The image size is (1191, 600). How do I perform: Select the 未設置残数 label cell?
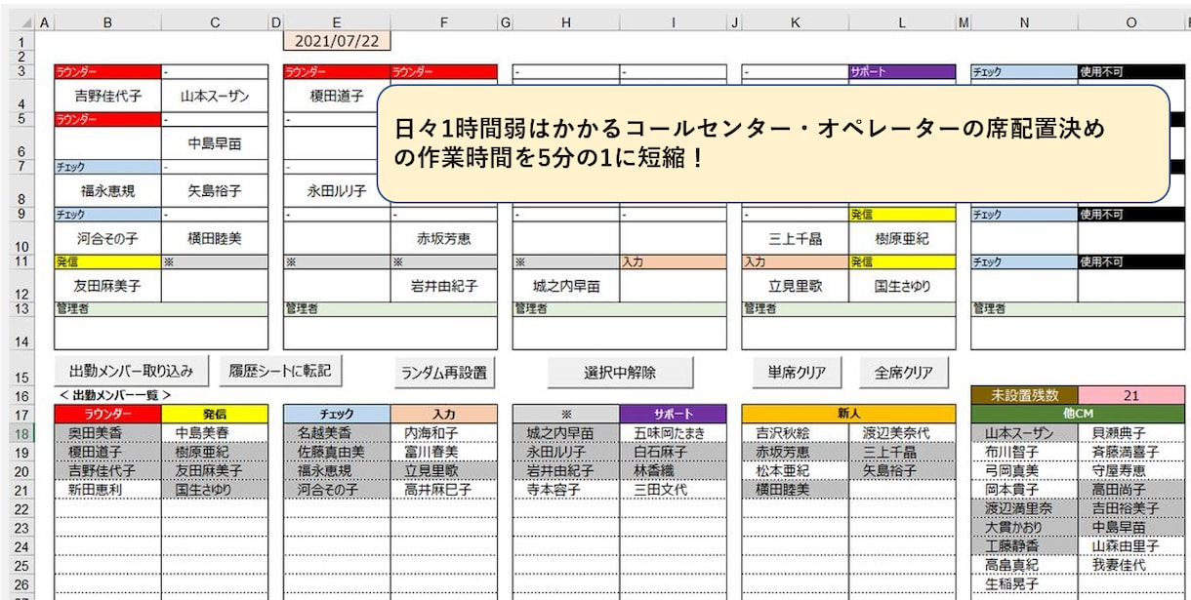(1024, 395)
